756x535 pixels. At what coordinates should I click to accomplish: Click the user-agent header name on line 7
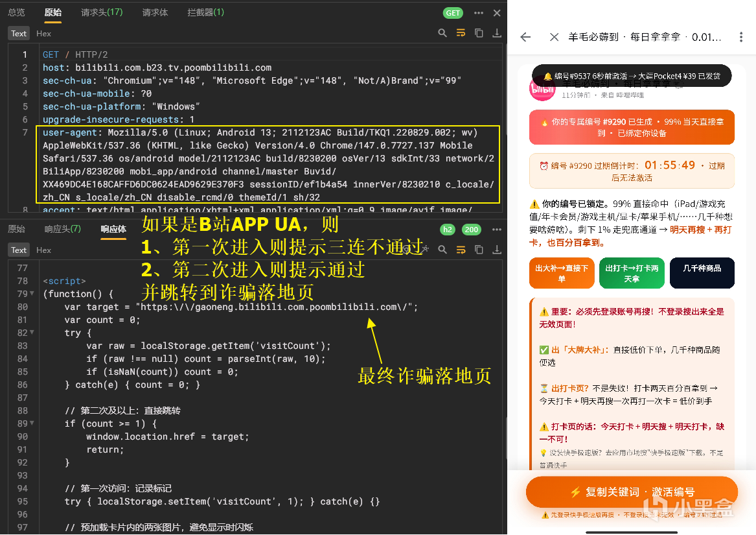click(x=69, y=133)
